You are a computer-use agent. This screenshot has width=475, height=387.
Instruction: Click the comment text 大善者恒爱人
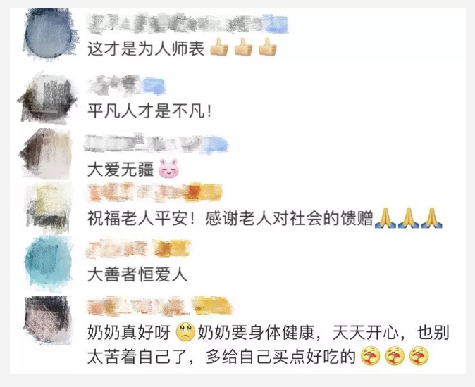coord(137,275)
